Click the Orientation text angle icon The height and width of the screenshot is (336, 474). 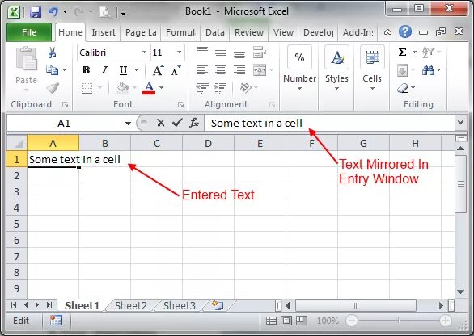pyautogui.click(x=246, y=88)
